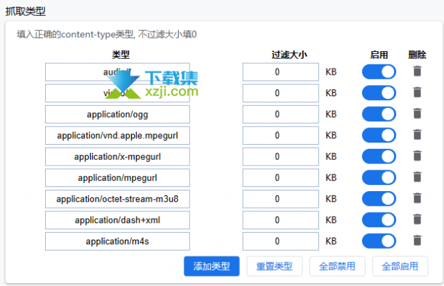This screenshot has width=444, height=286.
Task: Delete the video type row
Action: [x=417, y=92]
